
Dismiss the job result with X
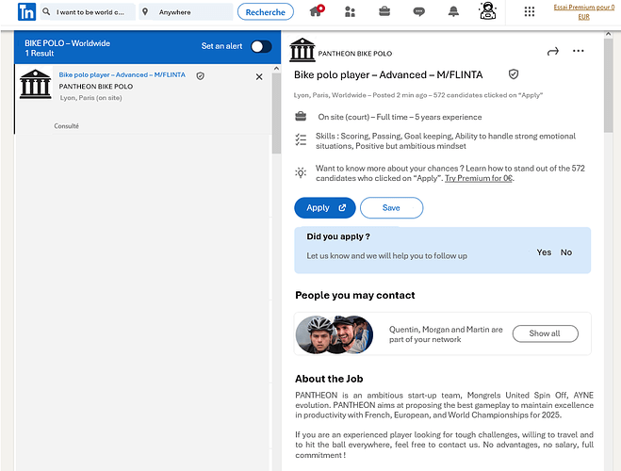(259, 77)
